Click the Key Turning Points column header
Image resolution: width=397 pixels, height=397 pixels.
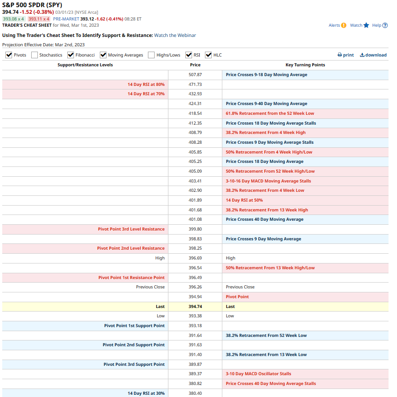pyautogui.click(x=305, y=65)
